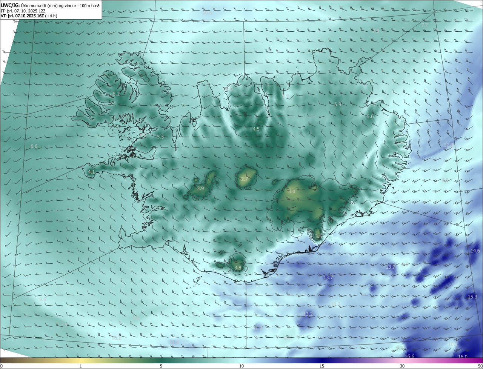483x369 pixels.
Task: Click the 3.0 value on Vatnajökull glacier
Action: point(292,192)
